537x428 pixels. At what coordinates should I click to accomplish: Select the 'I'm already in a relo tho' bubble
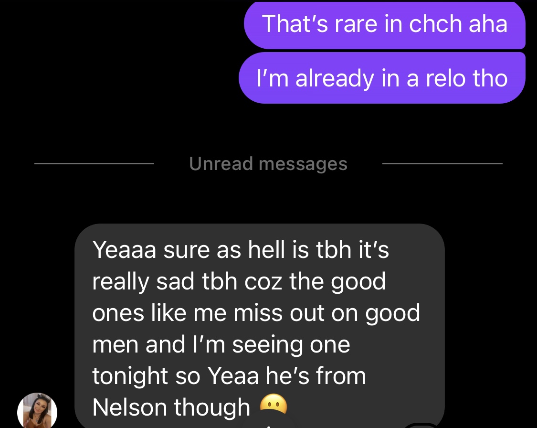click(x=382, y=78)
